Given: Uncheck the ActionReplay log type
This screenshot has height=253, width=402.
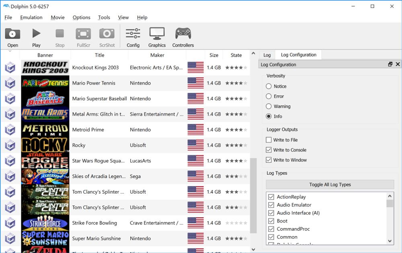Looking at the screenshot, I should point(271,197).
